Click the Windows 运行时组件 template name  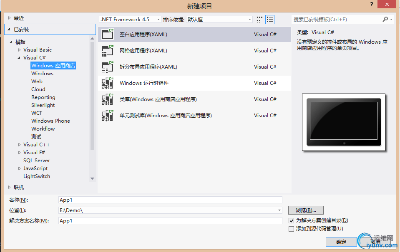click(x=144, y=83)
